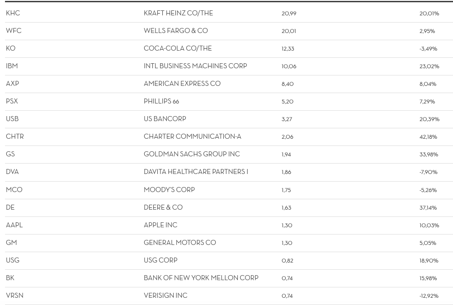
Task: Click the 42,18% value for Charter
Action: pyautogui.click(x=428, y=136)
